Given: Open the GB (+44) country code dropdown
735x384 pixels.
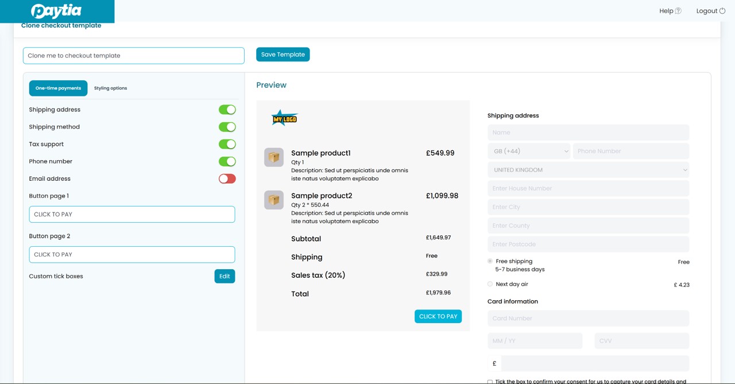Looking at the screenshot, I should point(529,151).
